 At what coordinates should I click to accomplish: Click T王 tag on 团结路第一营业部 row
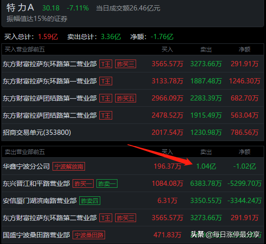[x=106, y=98]
